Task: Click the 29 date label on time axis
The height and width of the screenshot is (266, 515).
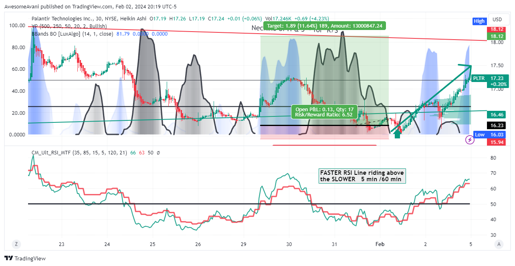Action: point(244,244)
